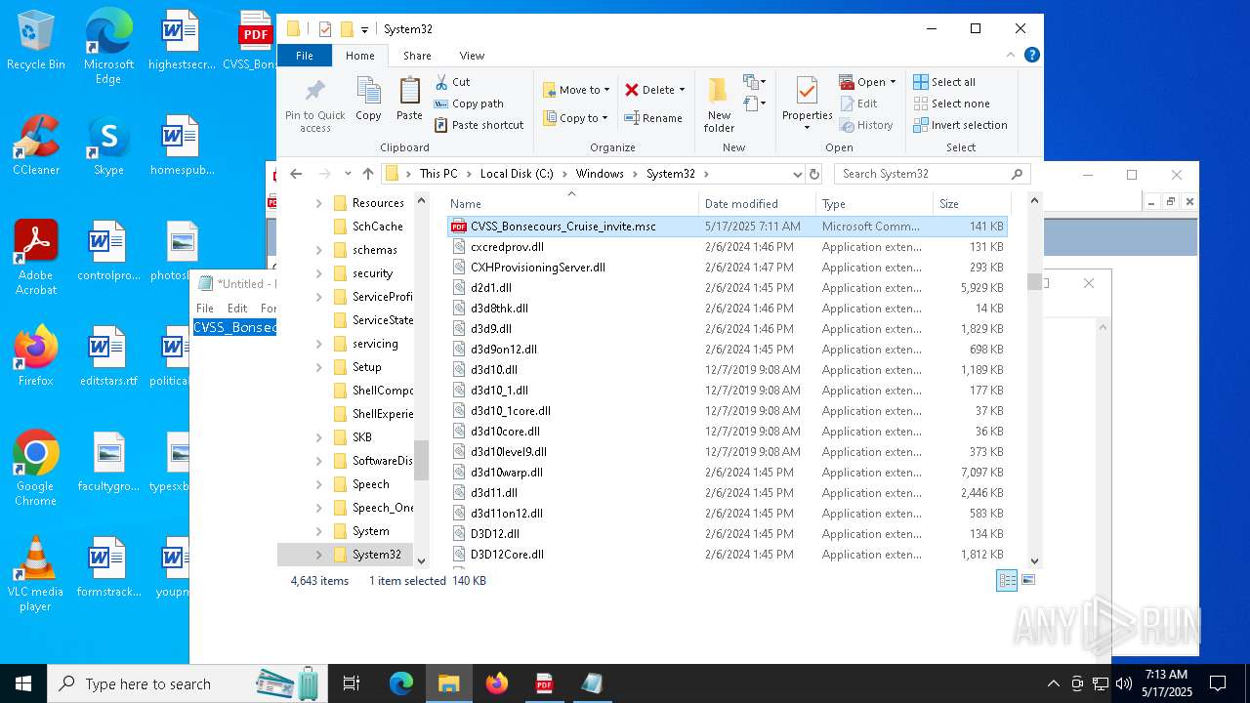Select file CVSS_Bonsecours_Cruise_invite.msc

(x=727, y=227)
